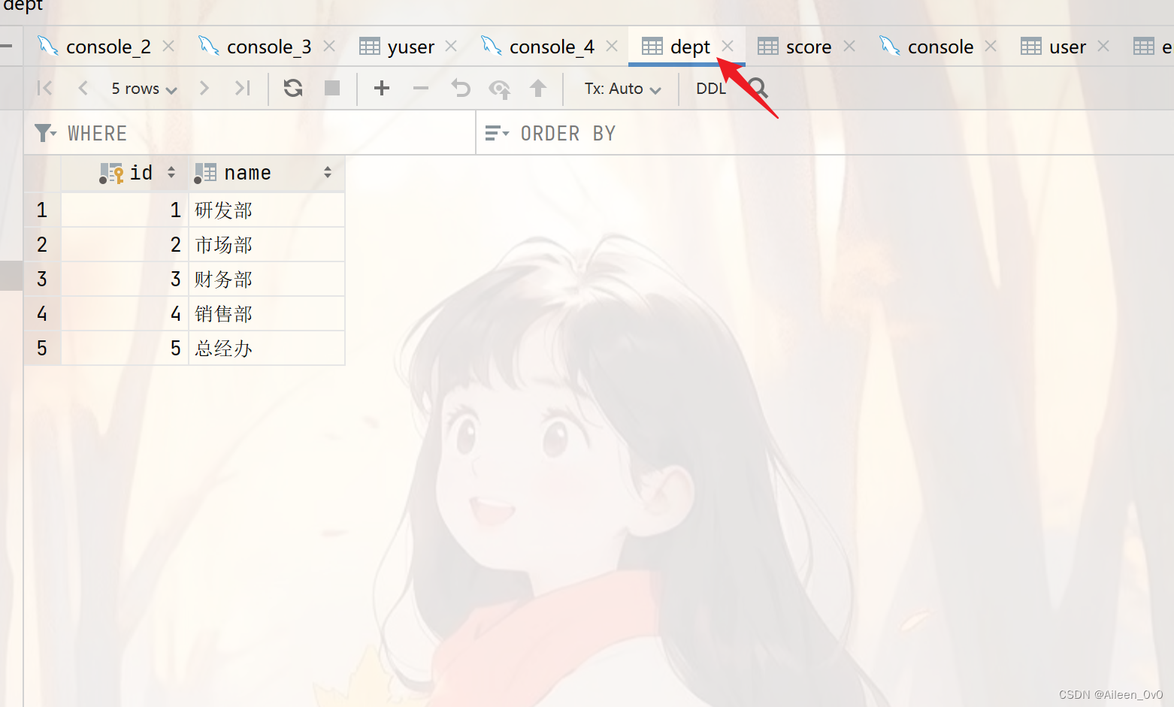This screenshot has width=1174, height=707.
Task: Go to last page of rows
Action: click(242, 89)
